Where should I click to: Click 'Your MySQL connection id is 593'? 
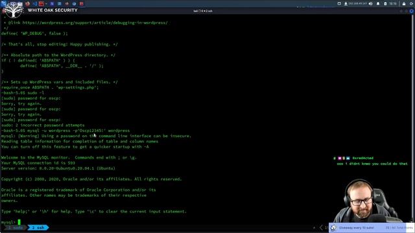coord(38,162)
